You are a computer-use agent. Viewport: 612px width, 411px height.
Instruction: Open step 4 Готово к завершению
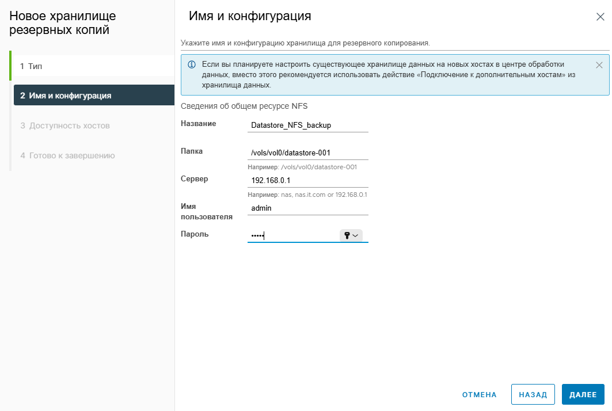point(94,155)
